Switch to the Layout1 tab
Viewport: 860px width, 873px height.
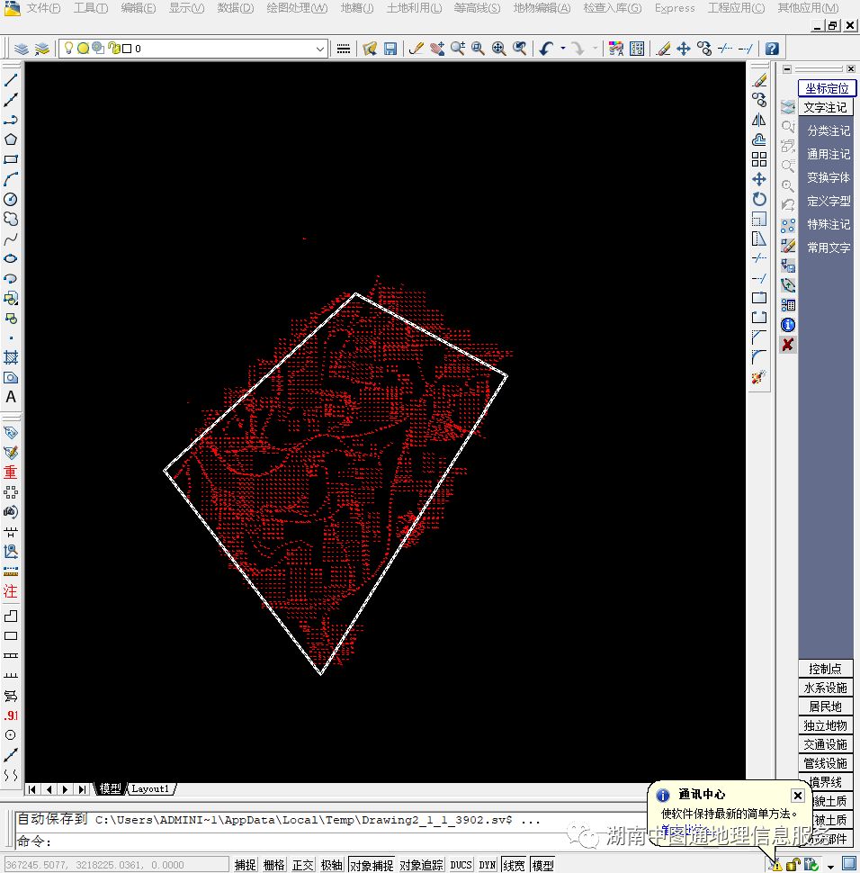(x=150, y=789)
